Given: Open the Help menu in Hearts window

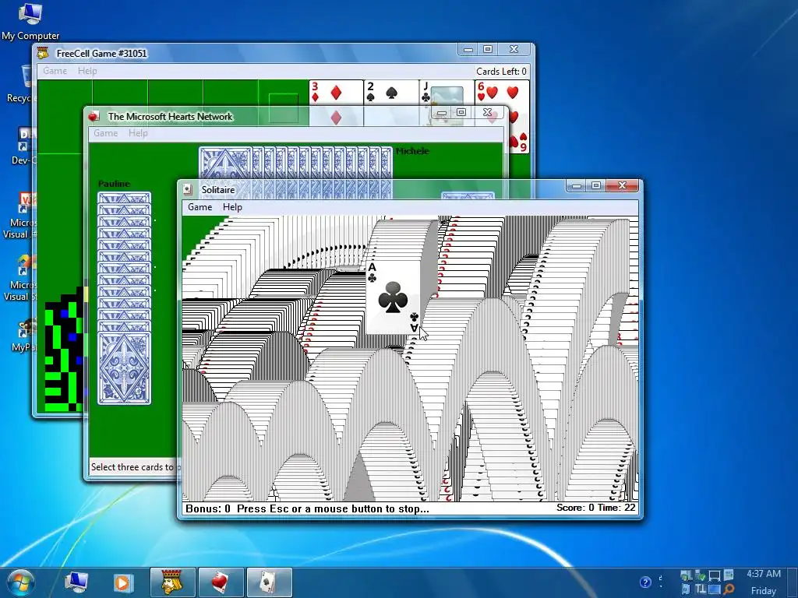Looking at the screenshot, I should 138,133.
